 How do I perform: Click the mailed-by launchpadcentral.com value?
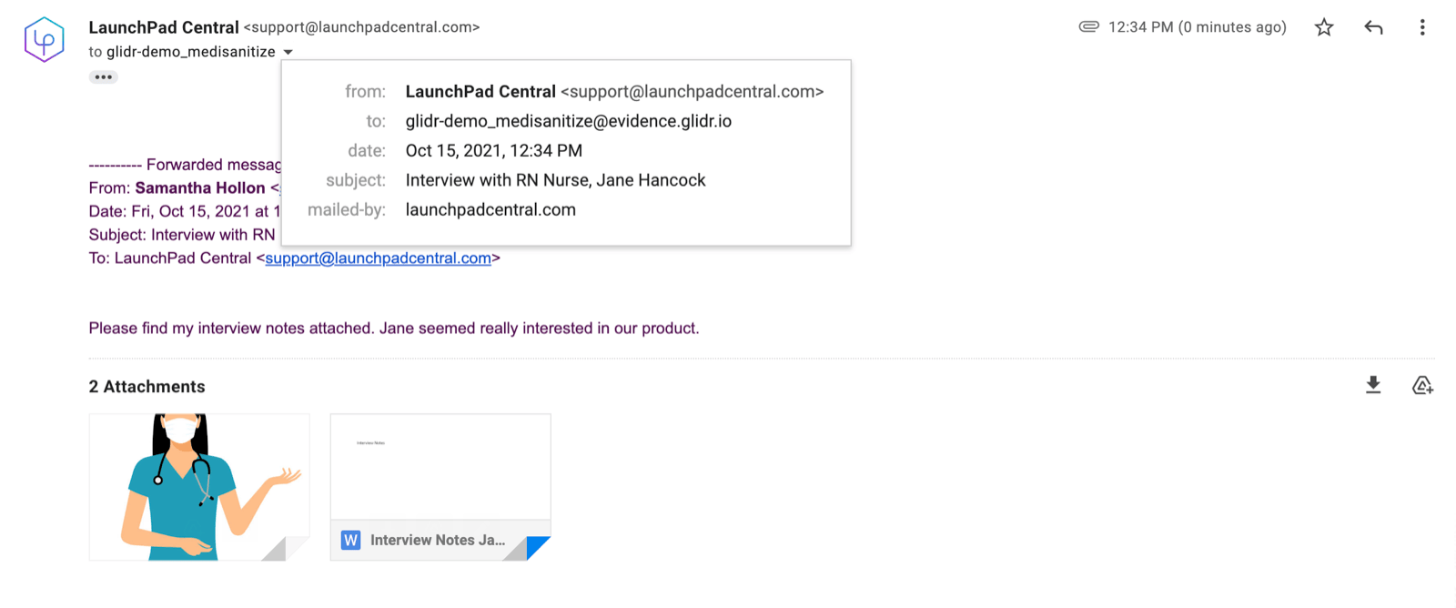[x=490, y=209]
